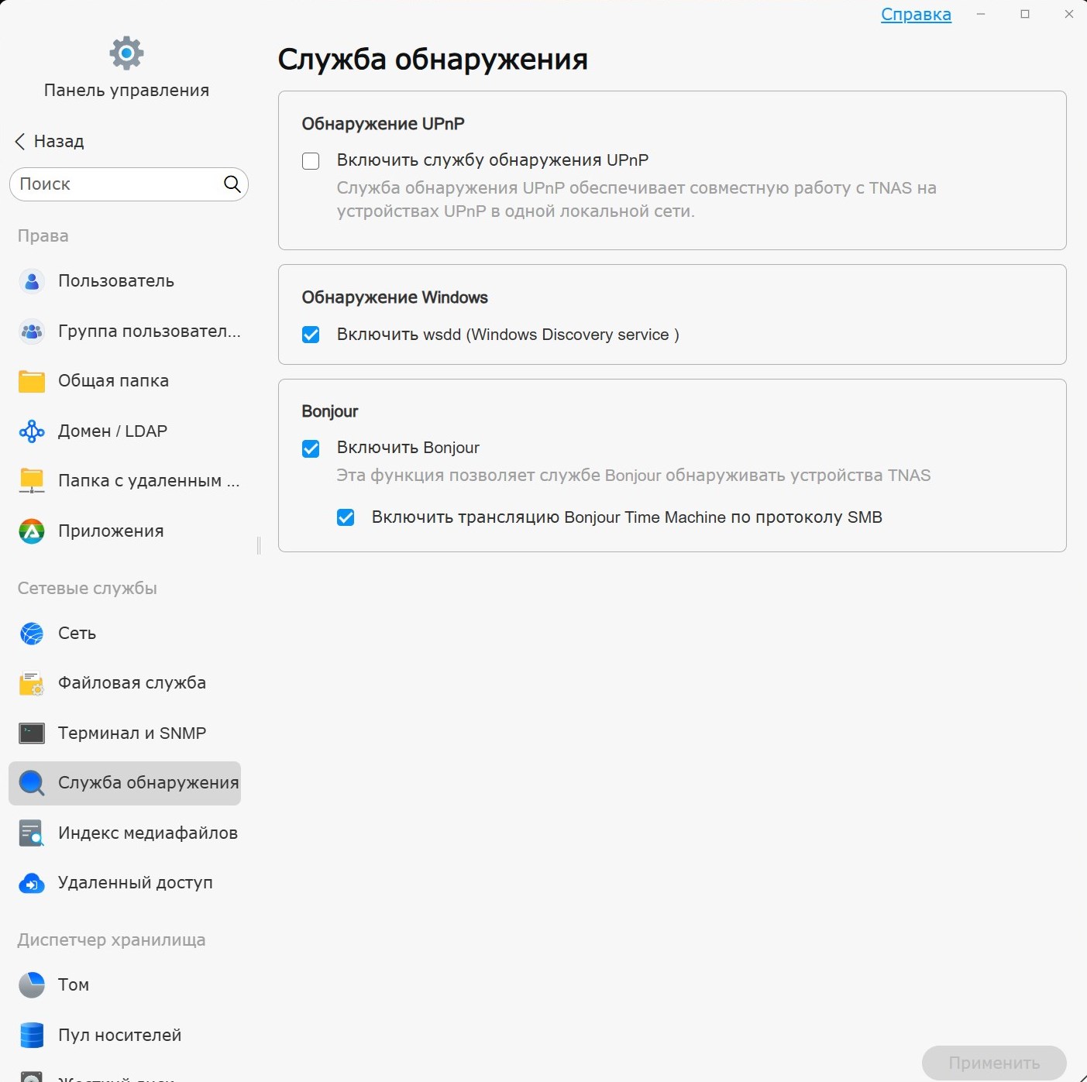This screenshot has width=1087, height=1082.
Task: Enable UPnP discovery service checkbox
Action: [311, 161]
